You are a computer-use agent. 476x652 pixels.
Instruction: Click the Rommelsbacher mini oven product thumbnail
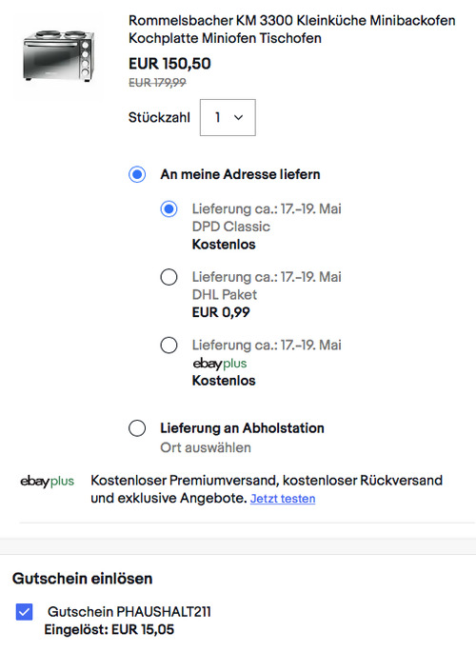[59, 56]
